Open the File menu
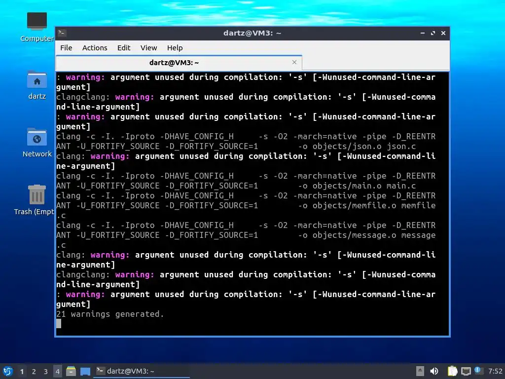505x379 pixels. [x=66, y=48]
